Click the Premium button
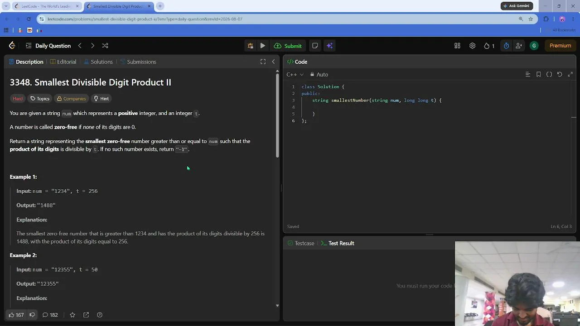 pos(560,46)
